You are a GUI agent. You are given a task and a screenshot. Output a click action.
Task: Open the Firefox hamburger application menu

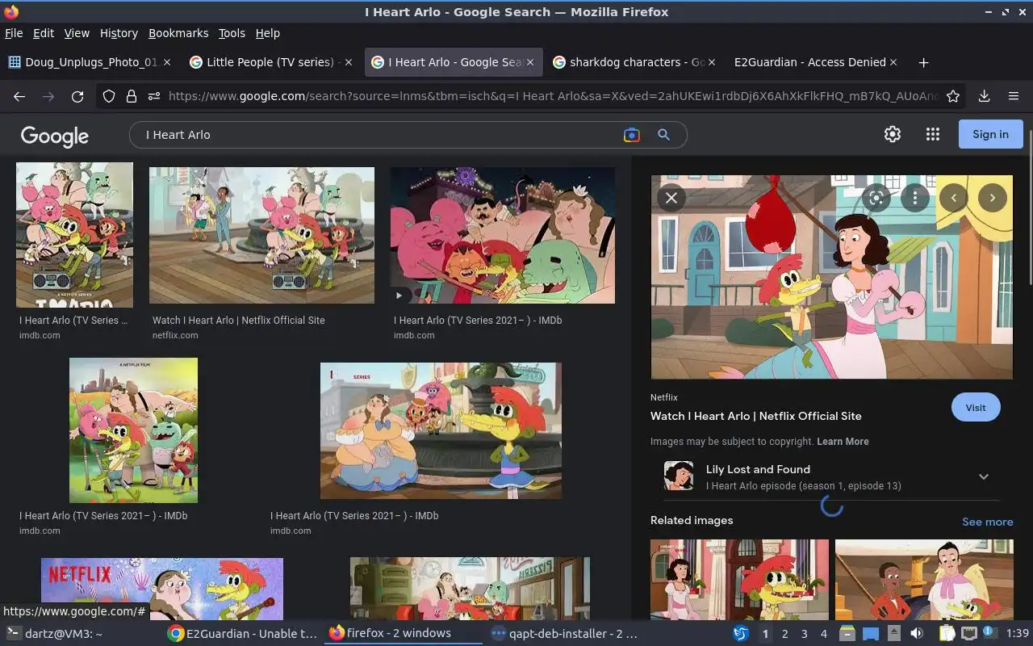(x=1014, y=96)
